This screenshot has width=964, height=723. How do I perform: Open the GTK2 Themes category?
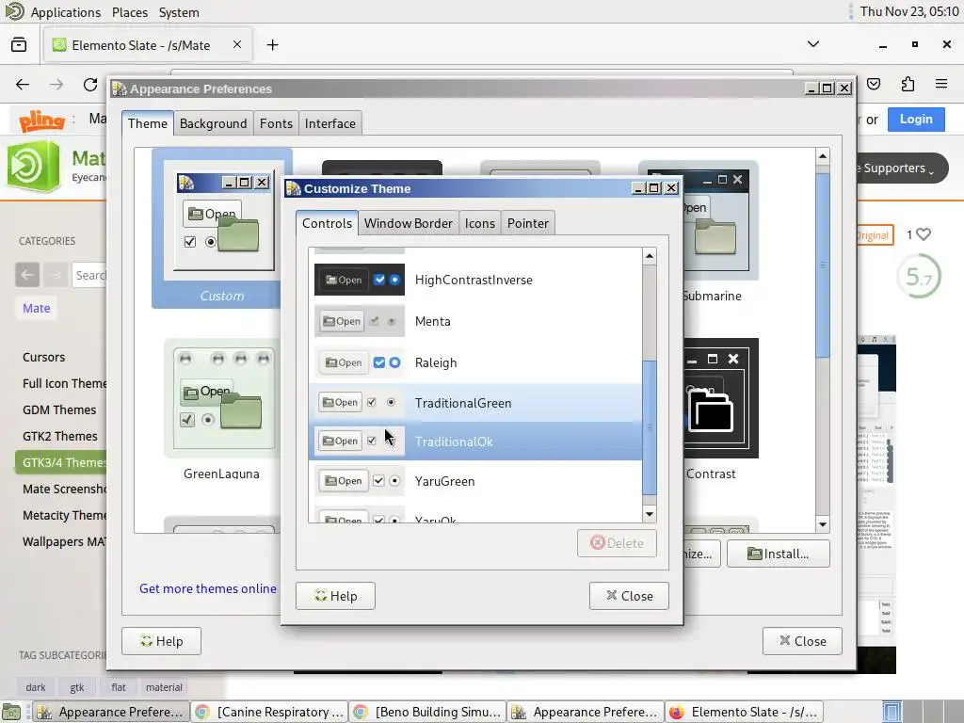click(59, 437)
